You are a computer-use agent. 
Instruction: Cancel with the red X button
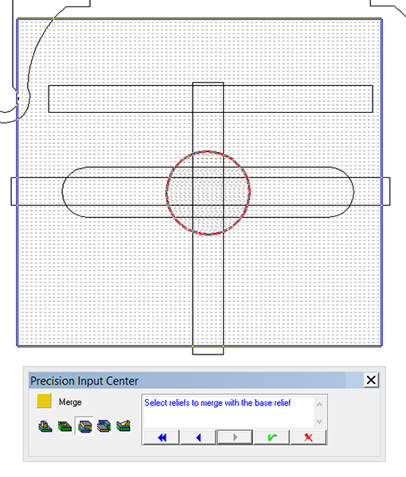(x=308, y=437)
